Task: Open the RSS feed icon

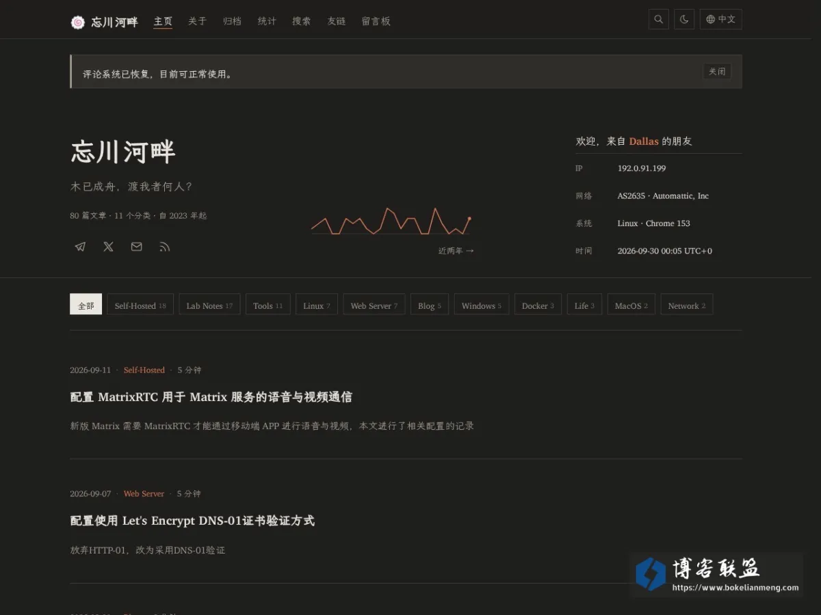Action: 164,247
